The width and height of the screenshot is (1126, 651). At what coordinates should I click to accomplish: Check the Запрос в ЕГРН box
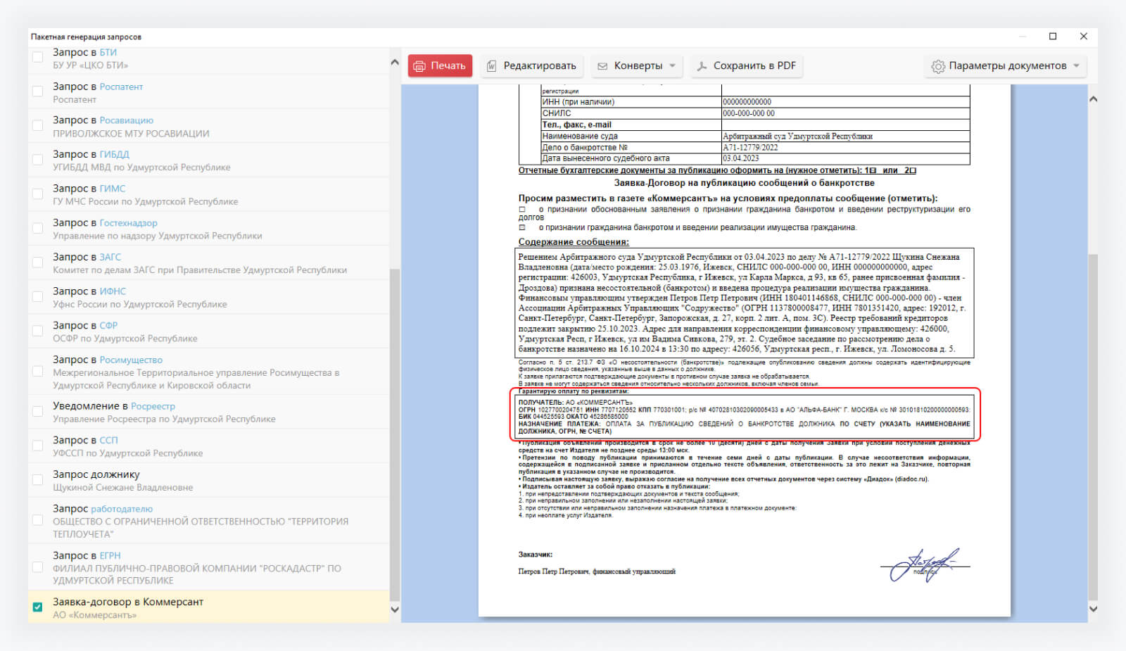pos(38,567)
